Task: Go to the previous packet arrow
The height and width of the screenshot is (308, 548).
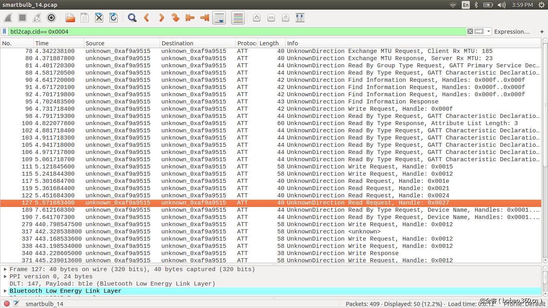Action: pos(146,18)
